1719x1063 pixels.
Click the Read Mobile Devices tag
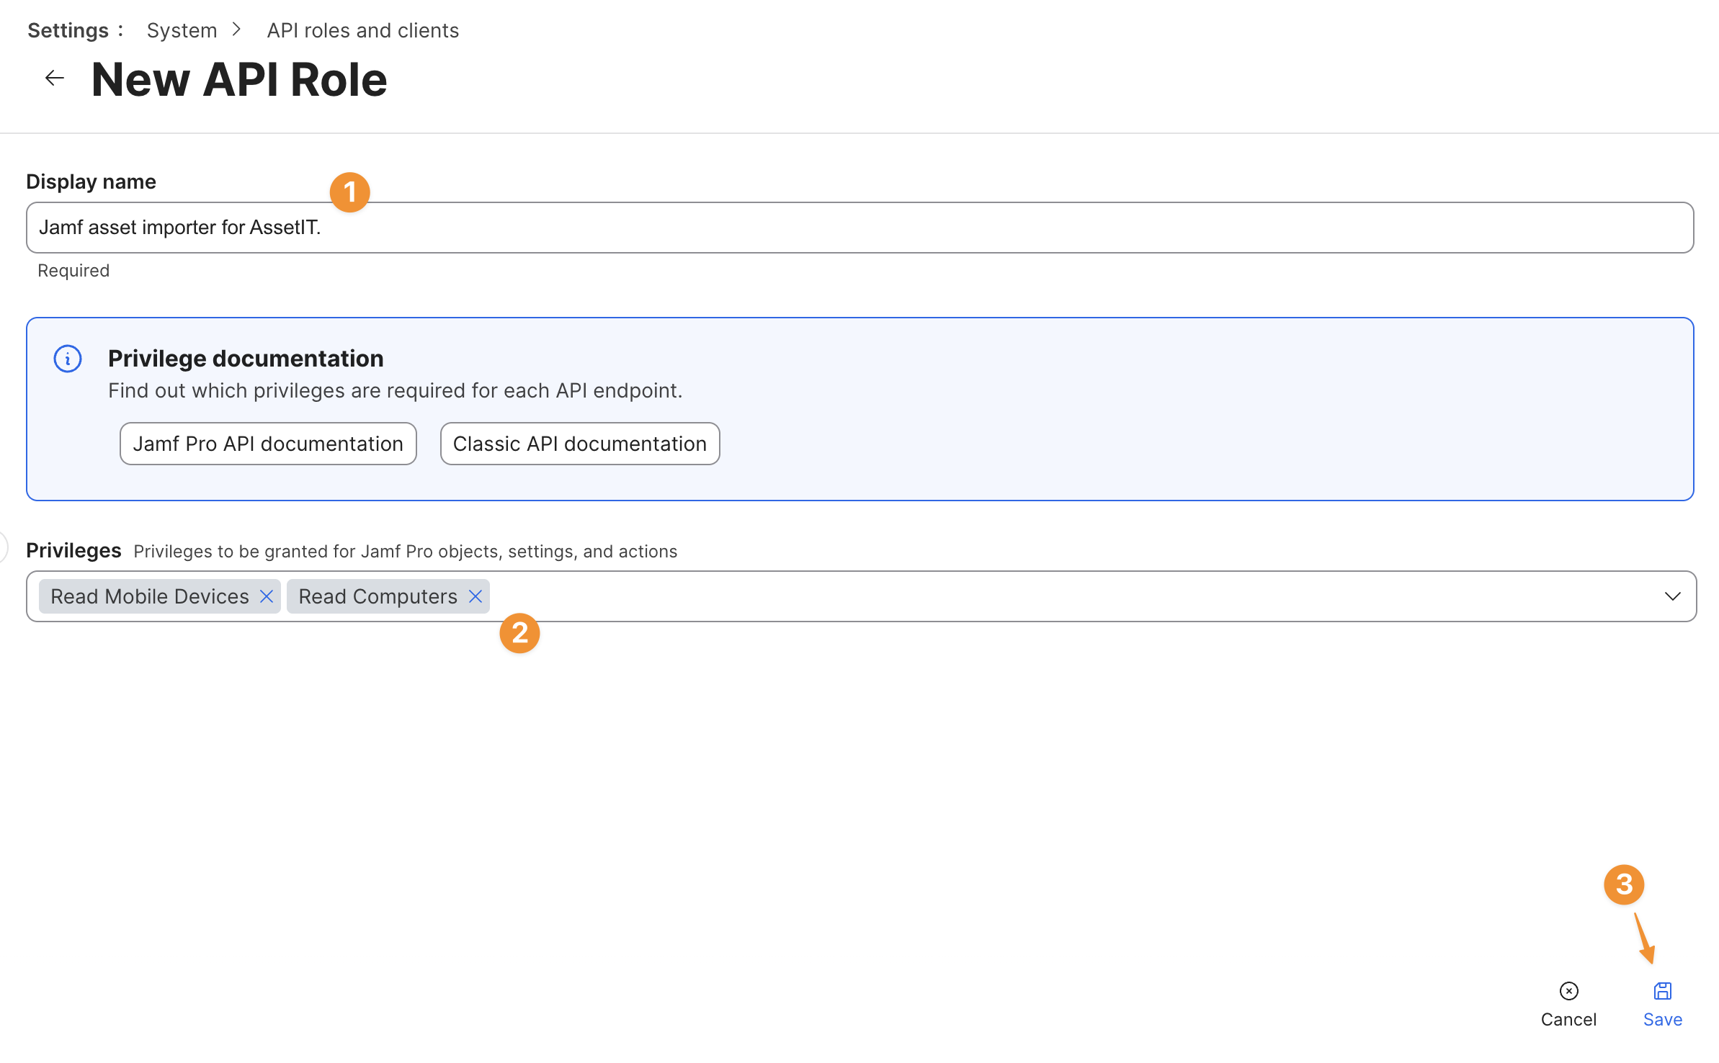(149, 596)
